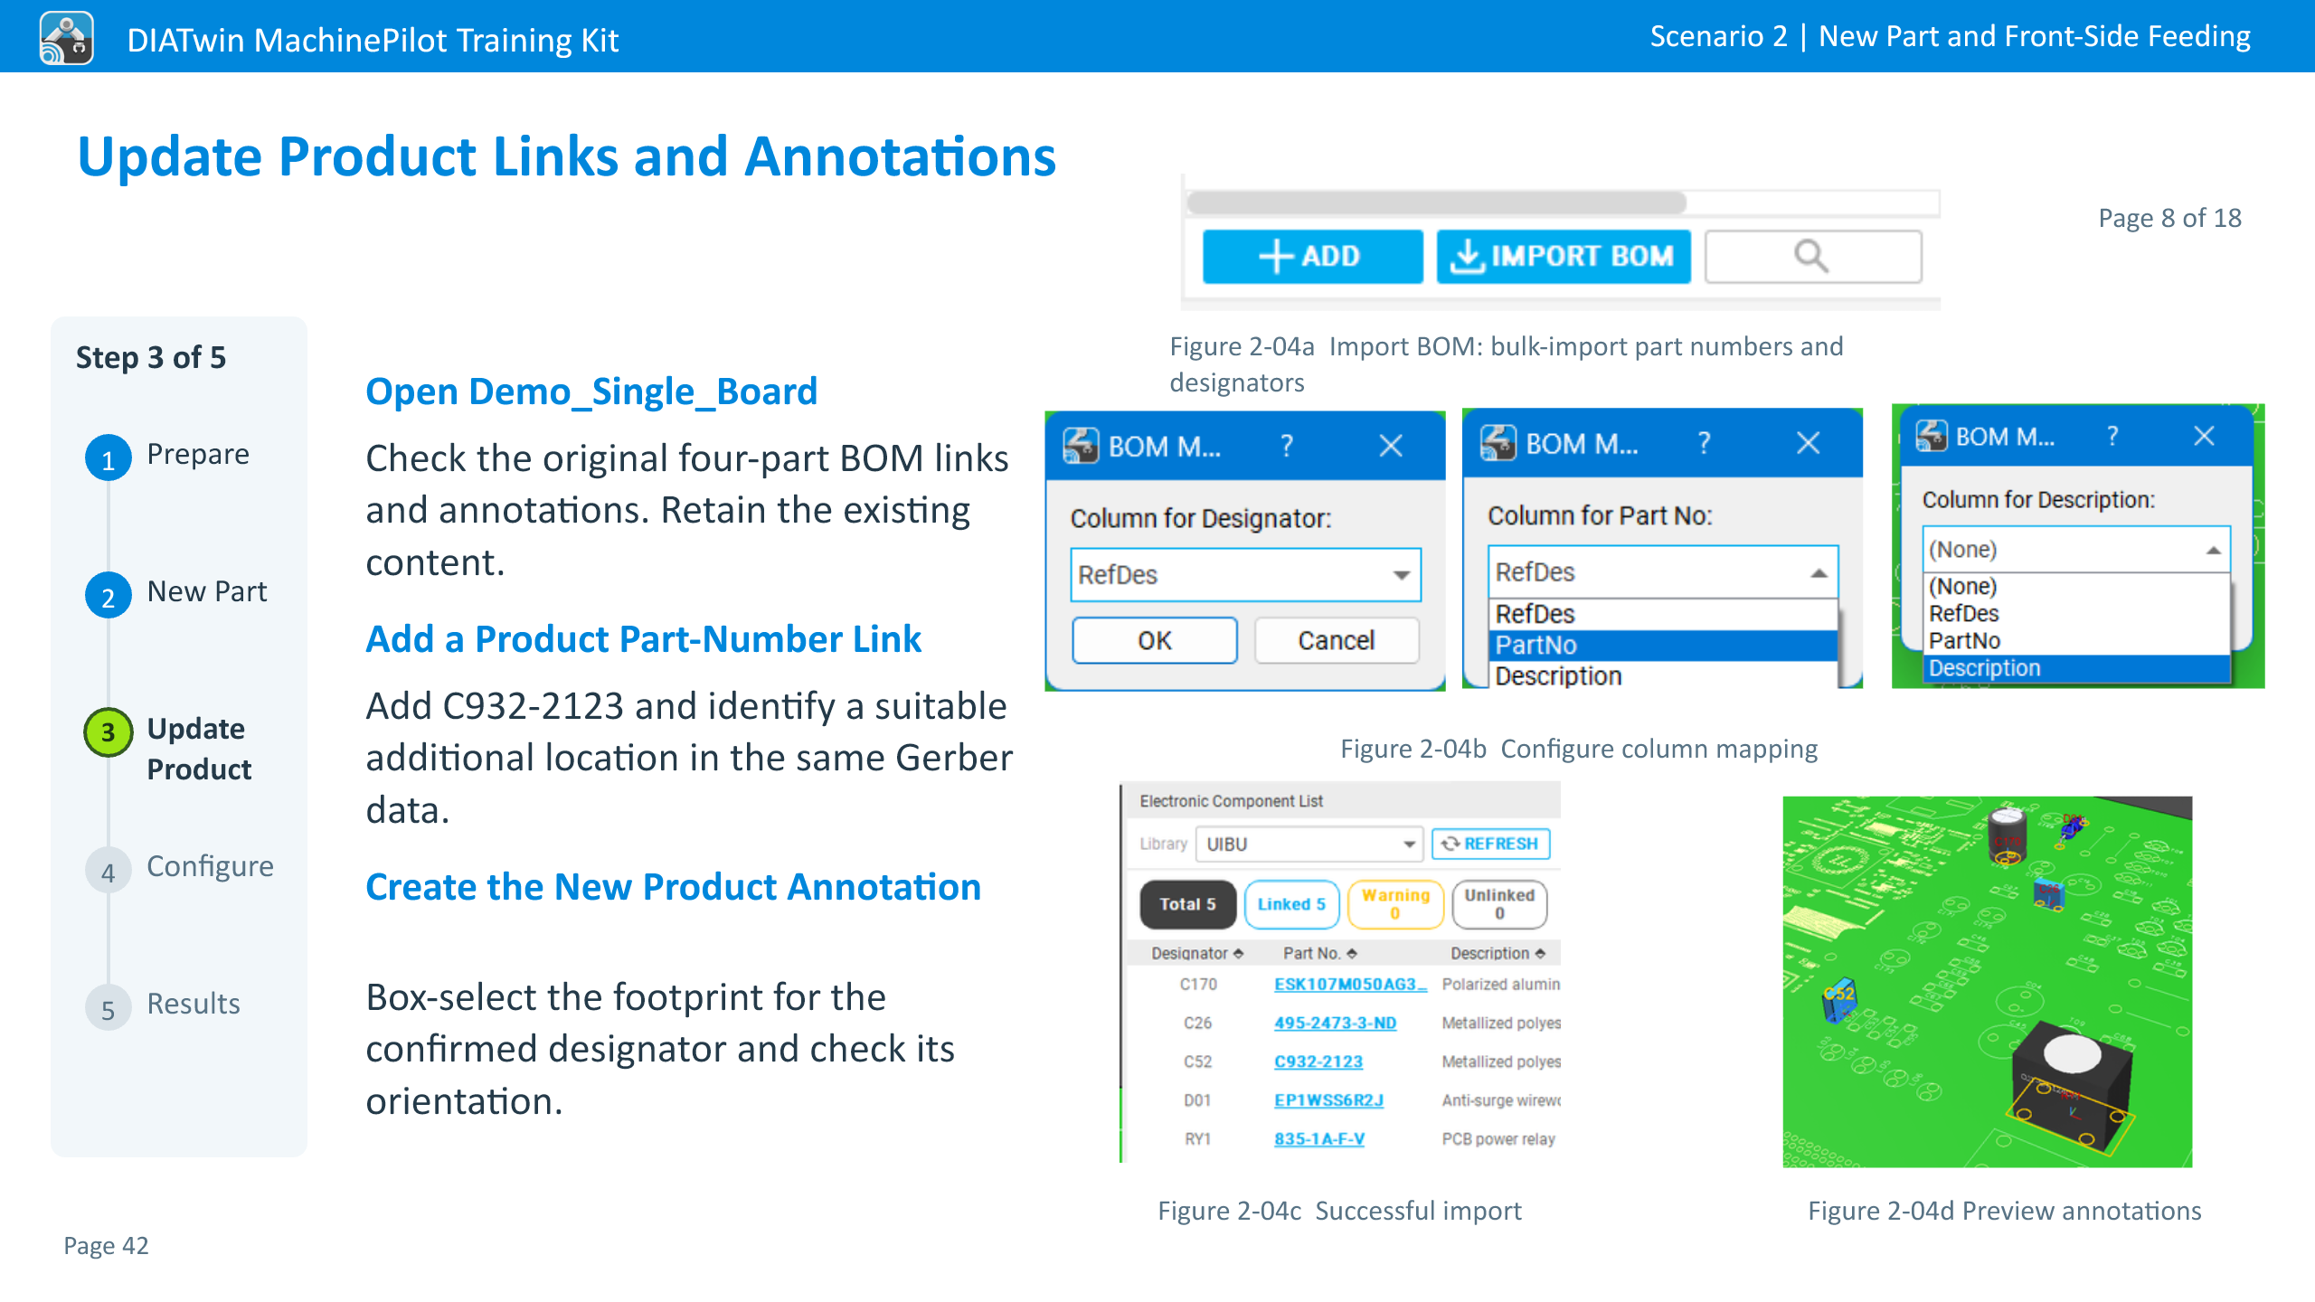Click the horizontal scrollbar above ADD button

1437,203
